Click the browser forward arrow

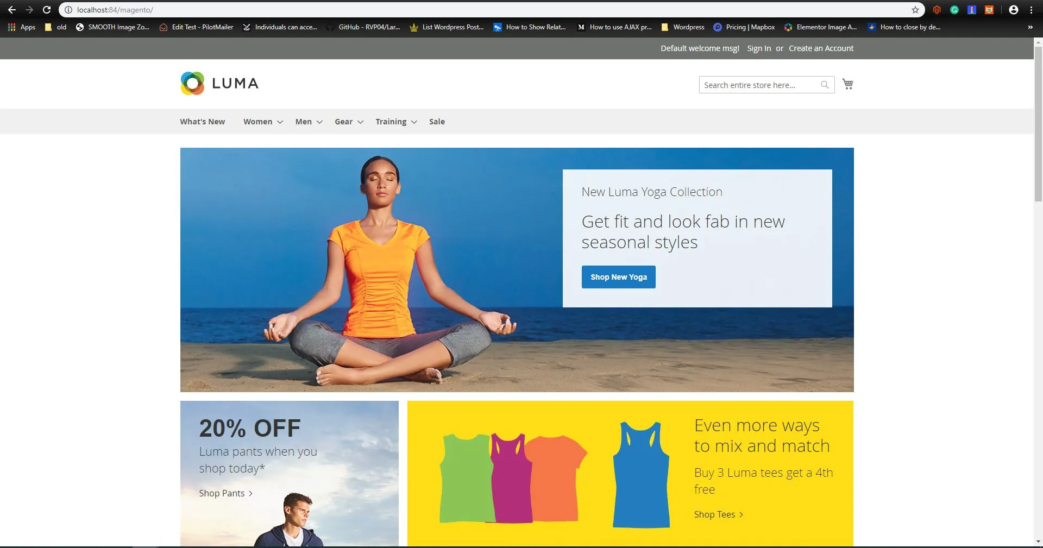coord(29,10)
